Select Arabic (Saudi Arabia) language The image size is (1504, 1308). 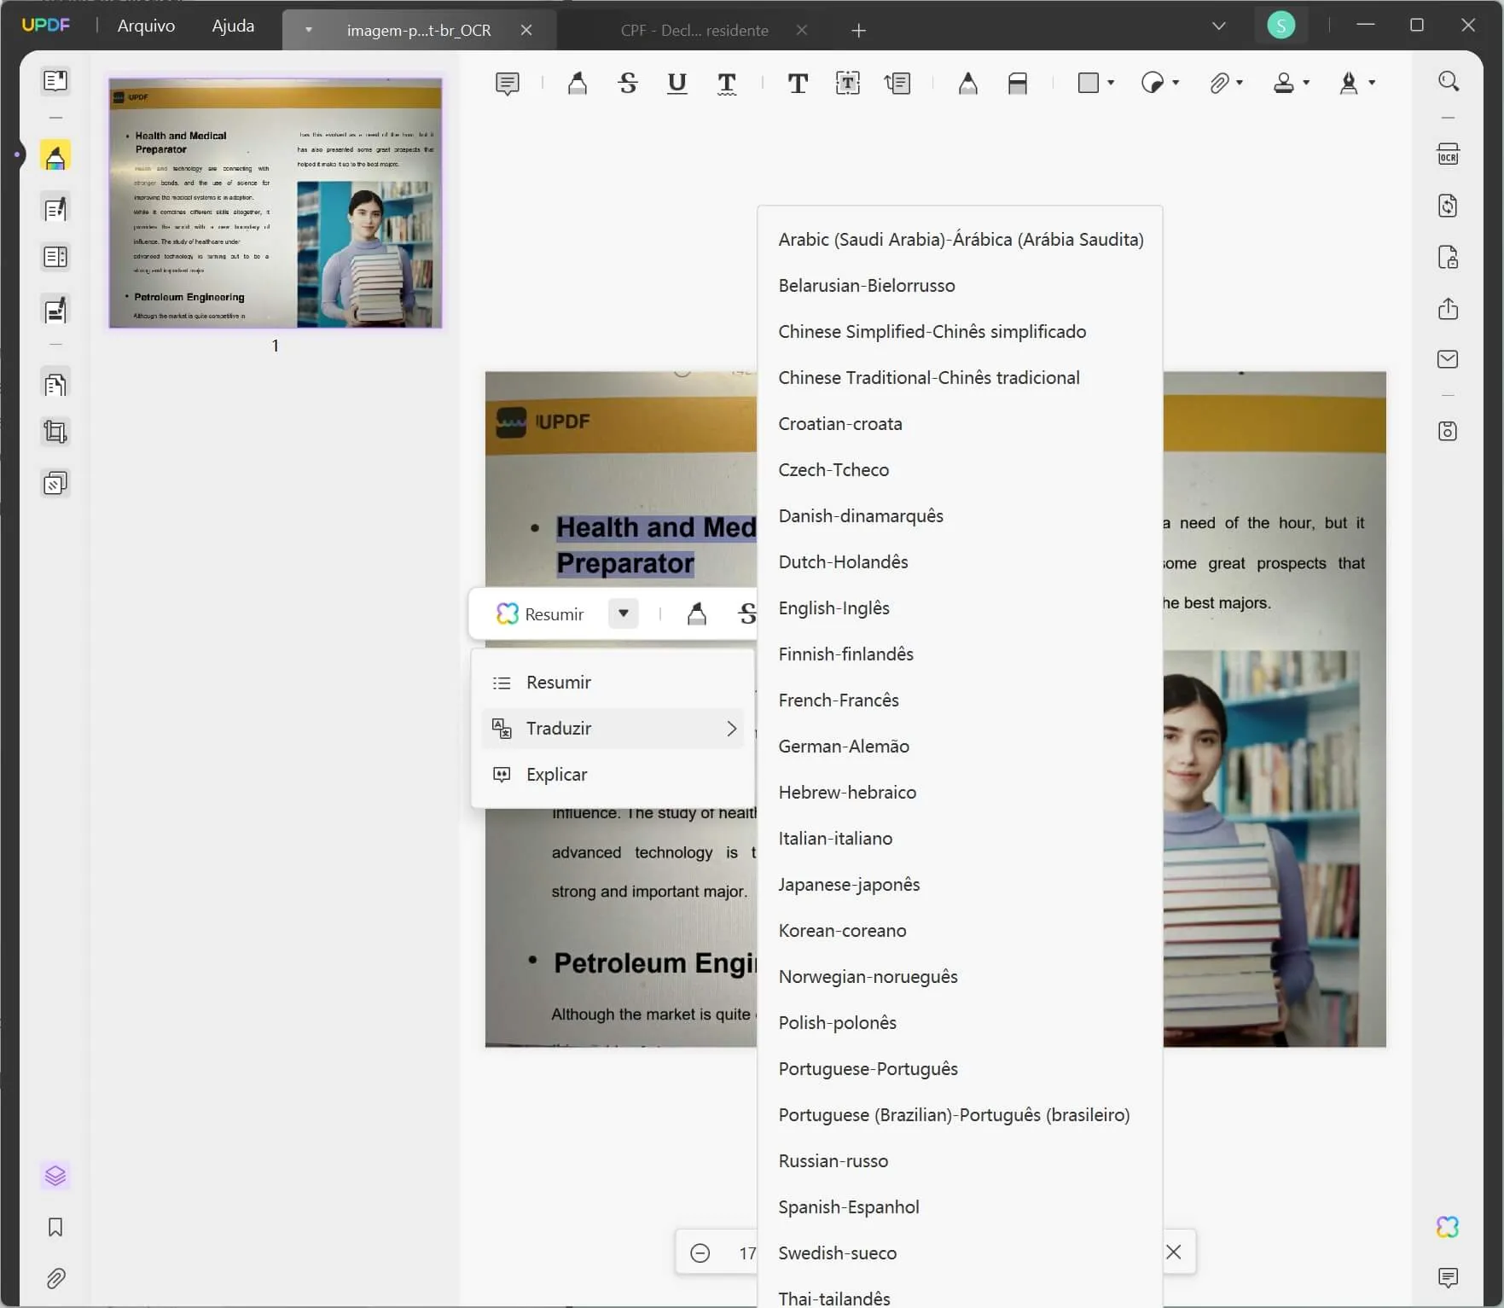tap(961, 240)
